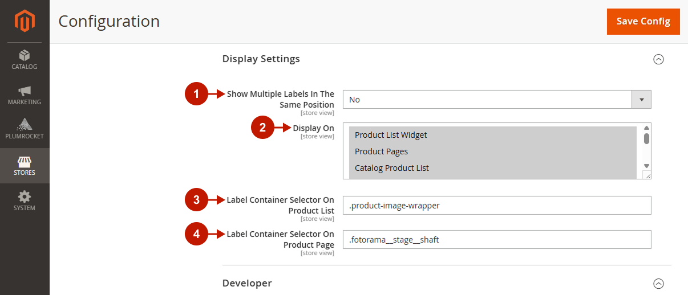Open the Catalog sidebar menu

(x=25, y=60)
